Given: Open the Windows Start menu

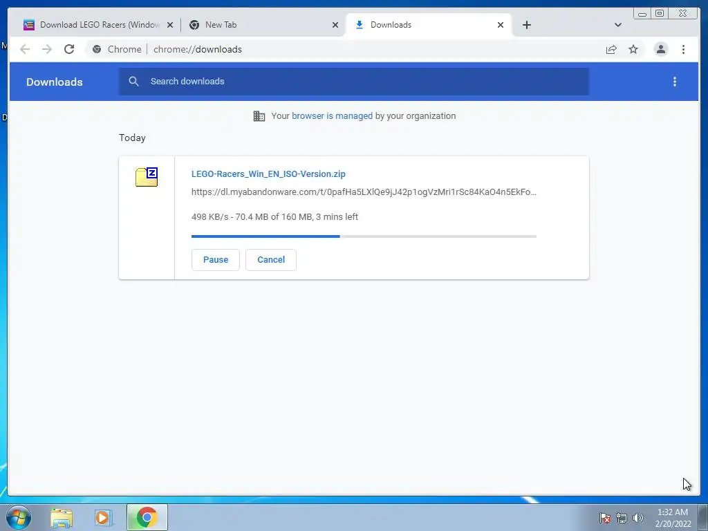Looking at the screenshot, I should pyautogui.click(x=18, y=517).
